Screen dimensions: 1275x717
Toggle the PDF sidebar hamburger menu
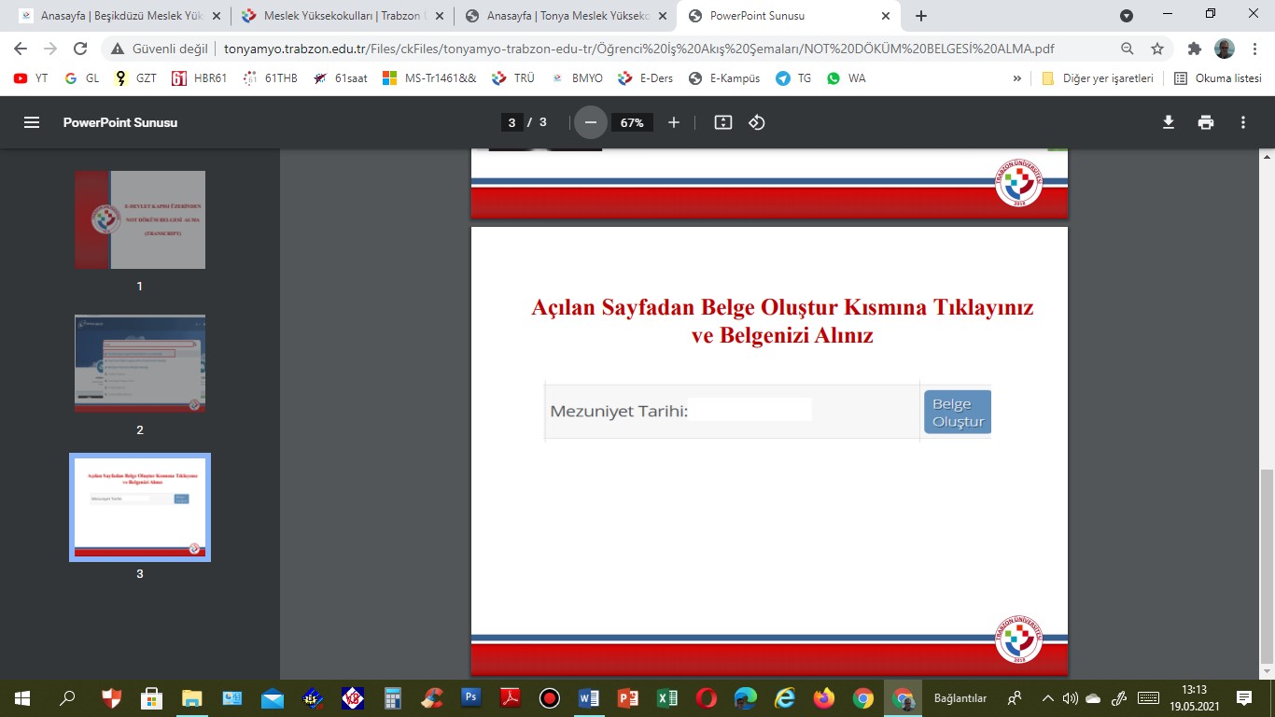[32, 122]
